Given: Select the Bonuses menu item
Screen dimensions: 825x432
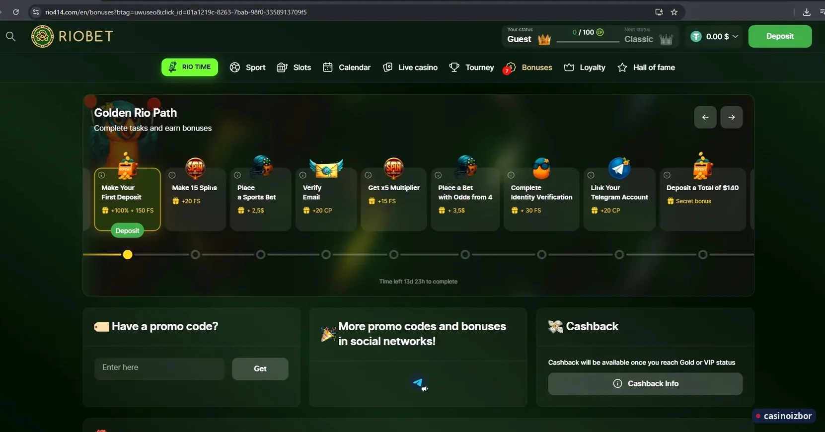Looking at the screenshot, I should point(528,68).
